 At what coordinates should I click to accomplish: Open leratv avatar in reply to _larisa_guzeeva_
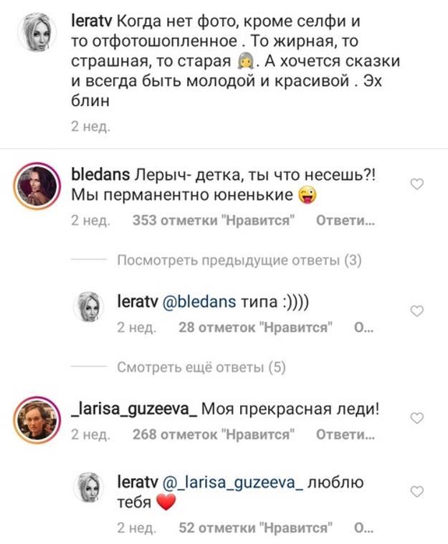91,489
